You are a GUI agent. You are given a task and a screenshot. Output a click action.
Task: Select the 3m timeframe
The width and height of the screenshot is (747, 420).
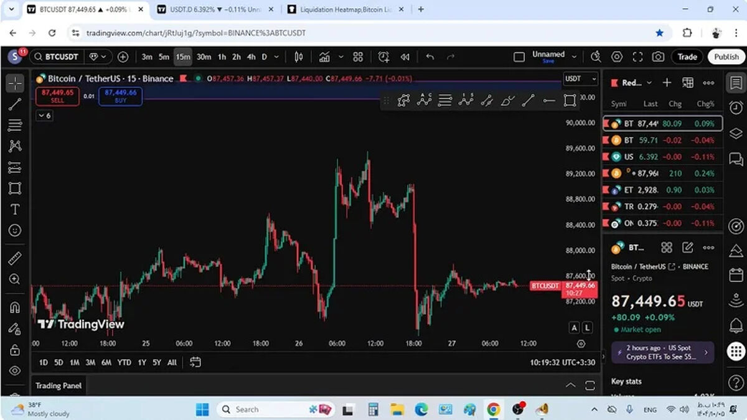(147, 57)
